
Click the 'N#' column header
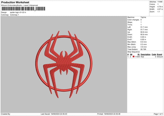(x=131, y=54)
